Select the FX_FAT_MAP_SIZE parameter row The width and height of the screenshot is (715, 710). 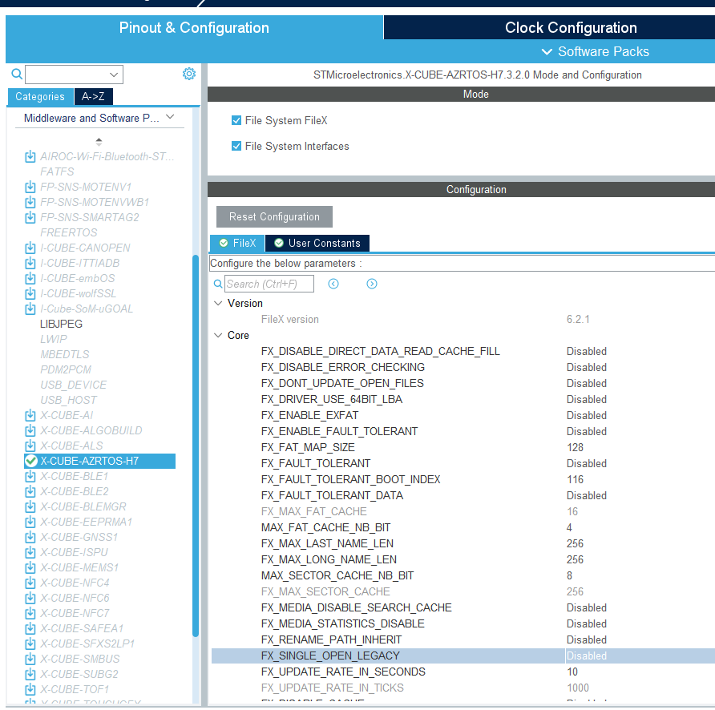point(463,447)
